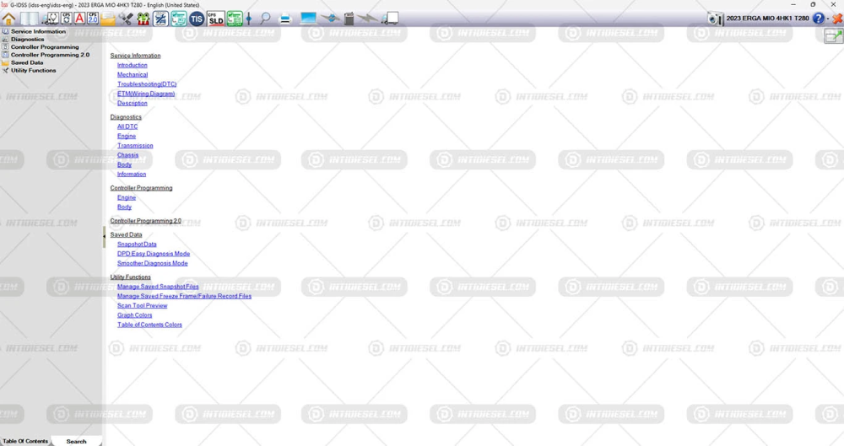This screenshot has width=844, height=446.
Task: Open the Graph Colors link
Action: coord(134,315)
